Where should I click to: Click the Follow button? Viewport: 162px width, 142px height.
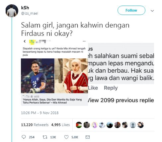pos(131,10)
